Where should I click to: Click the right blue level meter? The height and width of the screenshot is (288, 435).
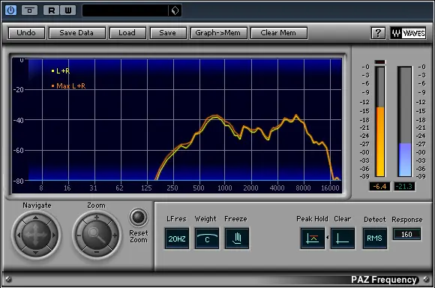(x=404, y=121)
